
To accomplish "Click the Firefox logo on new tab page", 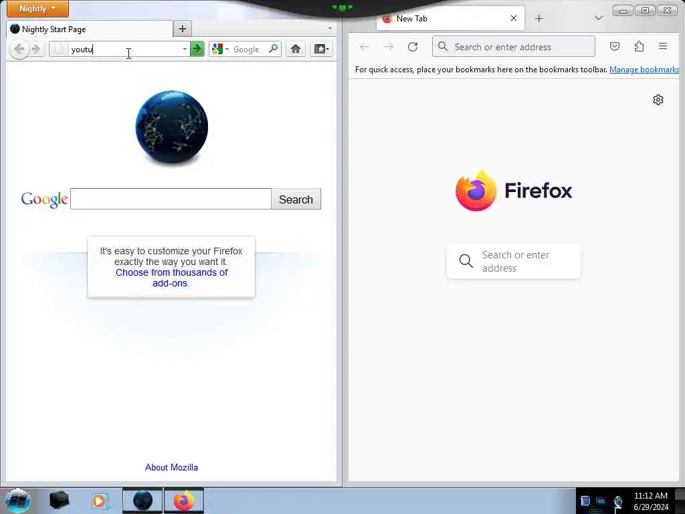I will pyautogui.click(x=514, y=190).
